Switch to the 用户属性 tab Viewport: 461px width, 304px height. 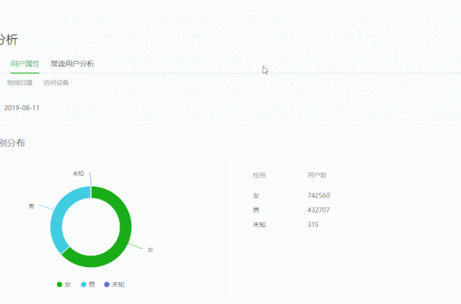25,63
